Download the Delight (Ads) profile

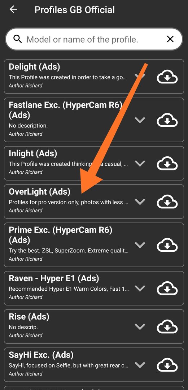pos(167,78)
